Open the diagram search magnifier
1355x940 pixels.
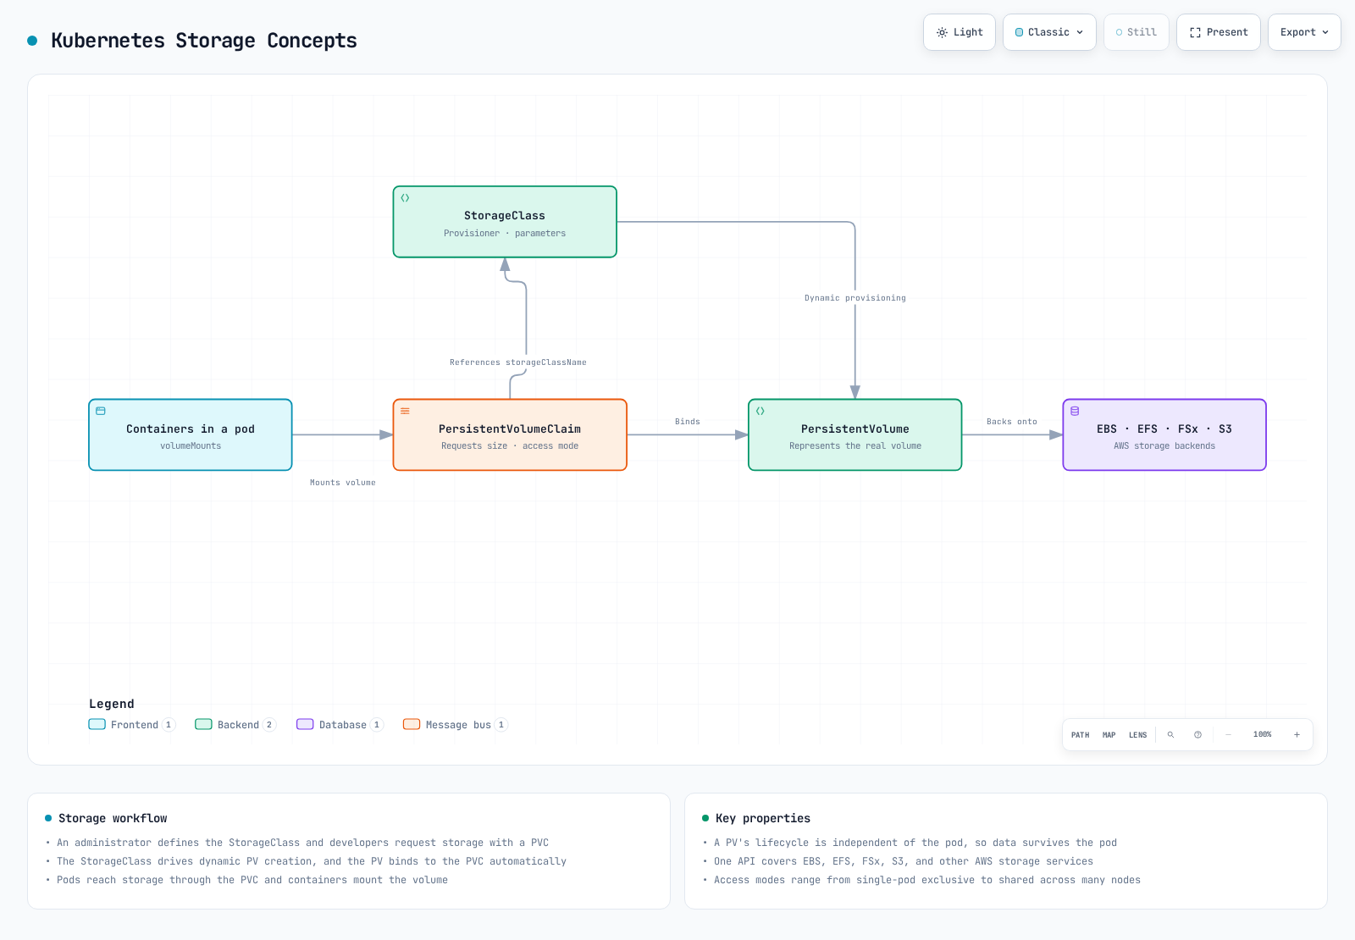(1170, 735)
